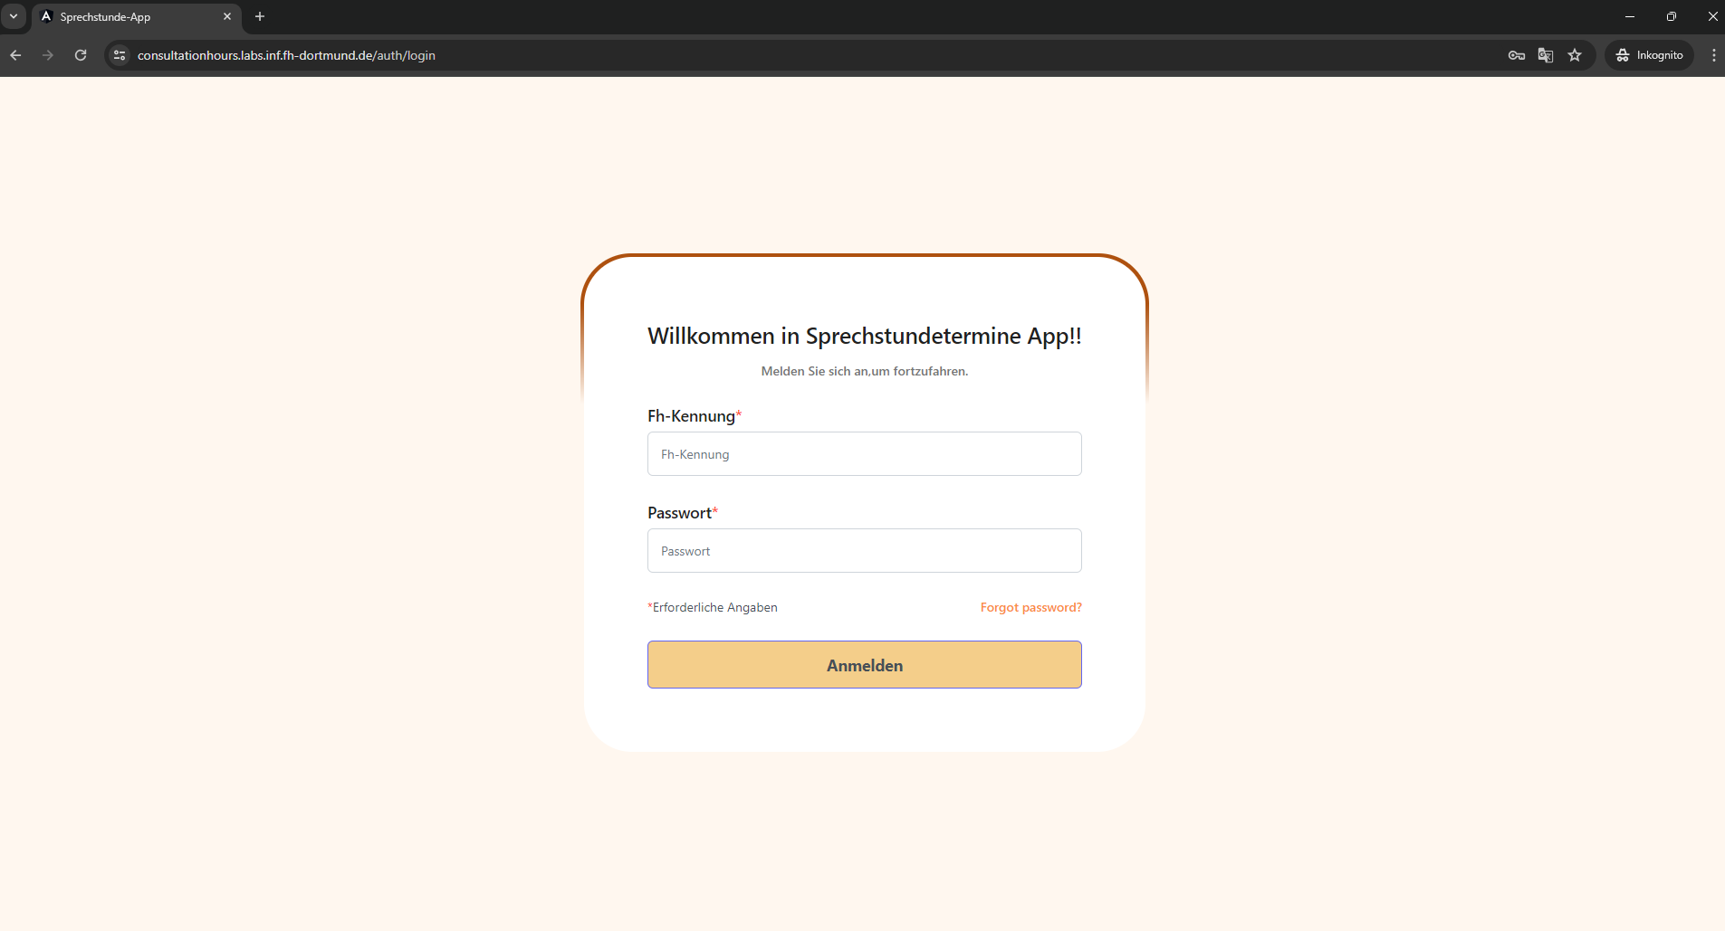
Task: Open the password manager key icon
Action: (x=1517, y=55)
